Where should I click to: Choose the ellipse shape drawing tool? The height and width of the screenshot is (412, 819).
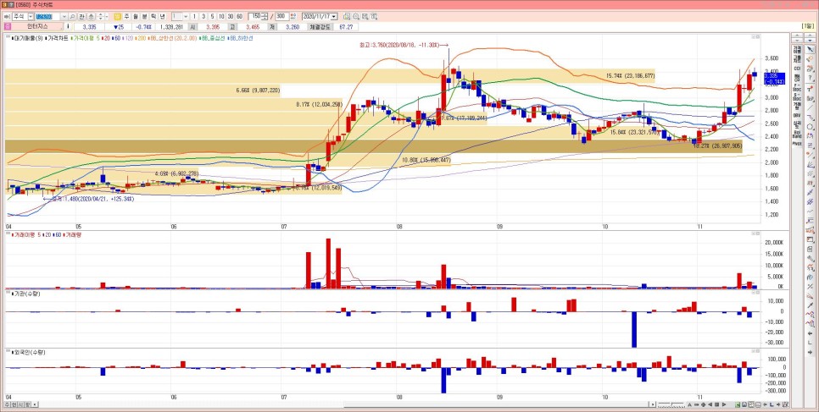coord(810,127)
